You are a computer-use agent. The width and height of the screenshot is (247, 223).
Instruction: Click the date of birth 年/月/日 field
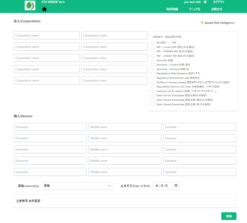[x=166, y=186]
